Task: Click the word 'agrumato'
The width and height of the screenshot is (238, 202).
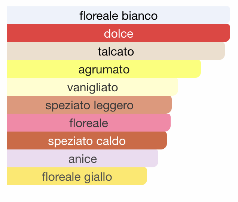Action: pos(104,70)
